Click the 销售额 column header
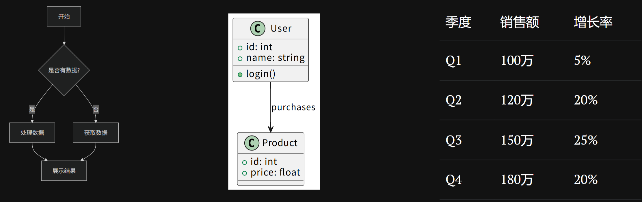The image size is (642, 202). pyautogui.click(x=520, y=22)
